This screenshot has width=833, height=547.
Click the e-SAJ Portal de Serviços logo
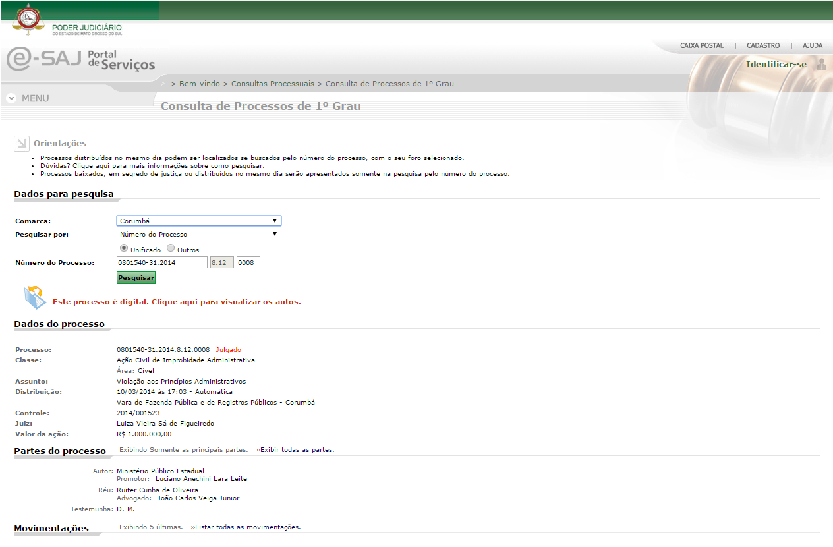pyautogui.click(x=80, y=59)
